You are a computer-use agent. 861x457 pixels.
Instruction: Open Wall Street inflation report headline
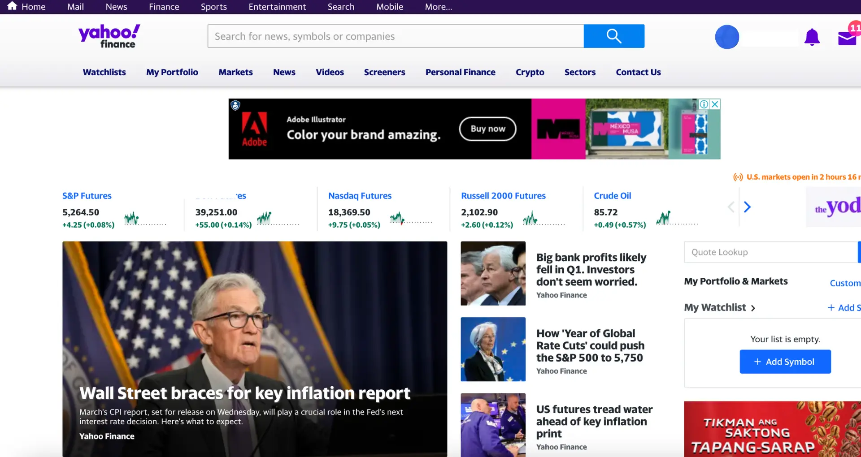245,393
